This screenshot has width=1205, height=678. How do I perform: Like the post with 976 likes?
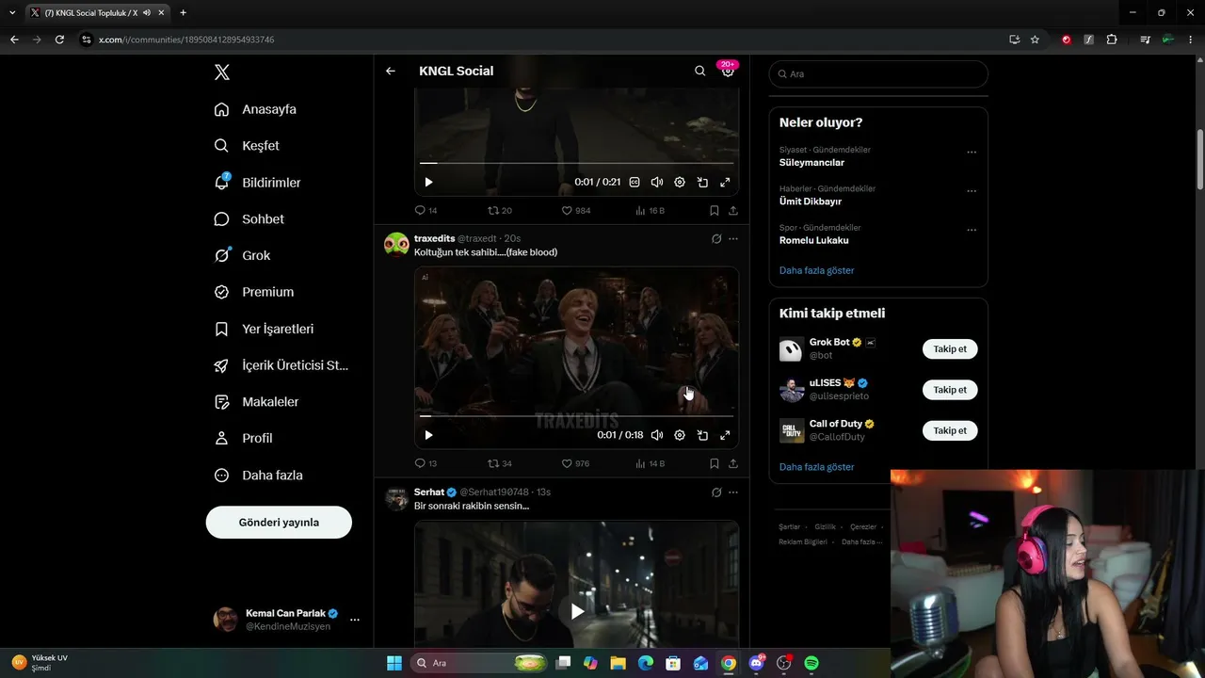pyautogui.click(x=575, y=463)
